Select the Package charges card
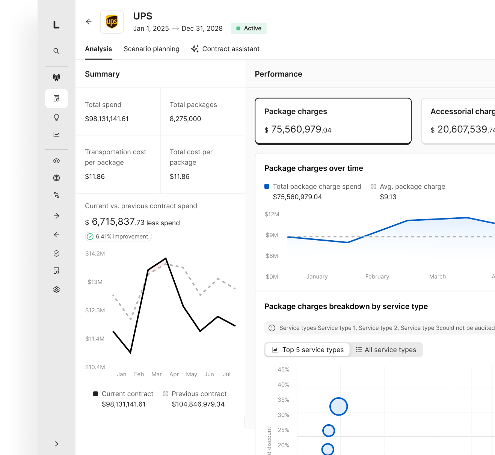Screen dimensions: 495x455 pyautogui.click(x=333, y=121)
